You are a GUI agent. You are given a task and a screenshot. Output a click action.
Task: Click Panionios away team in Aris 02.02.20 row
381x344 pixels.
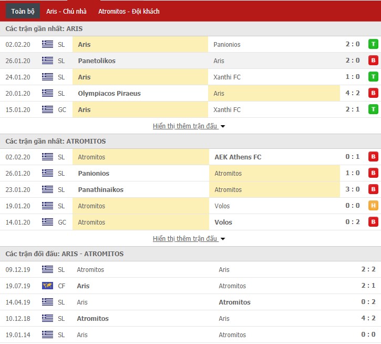click(x=227, y=45)
